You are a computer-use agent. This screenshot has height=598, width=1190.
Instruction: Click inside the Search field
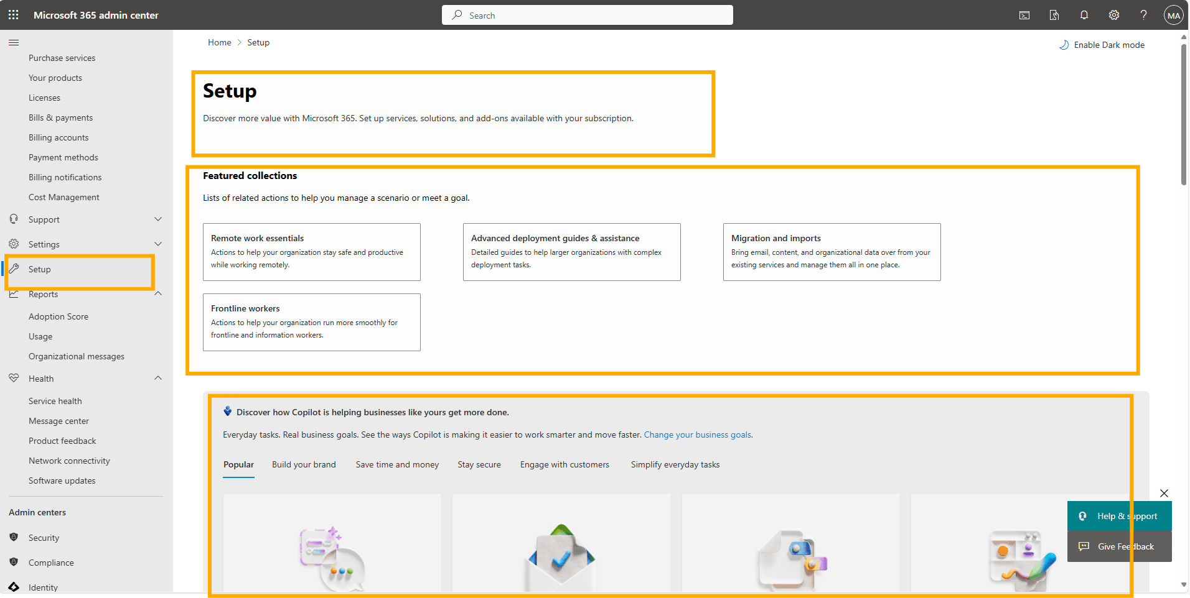tap(587, 14)
